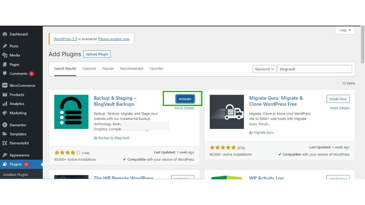365x205 pixels.
Task: Click the Products box icon
Action: (x=5, y=95)
